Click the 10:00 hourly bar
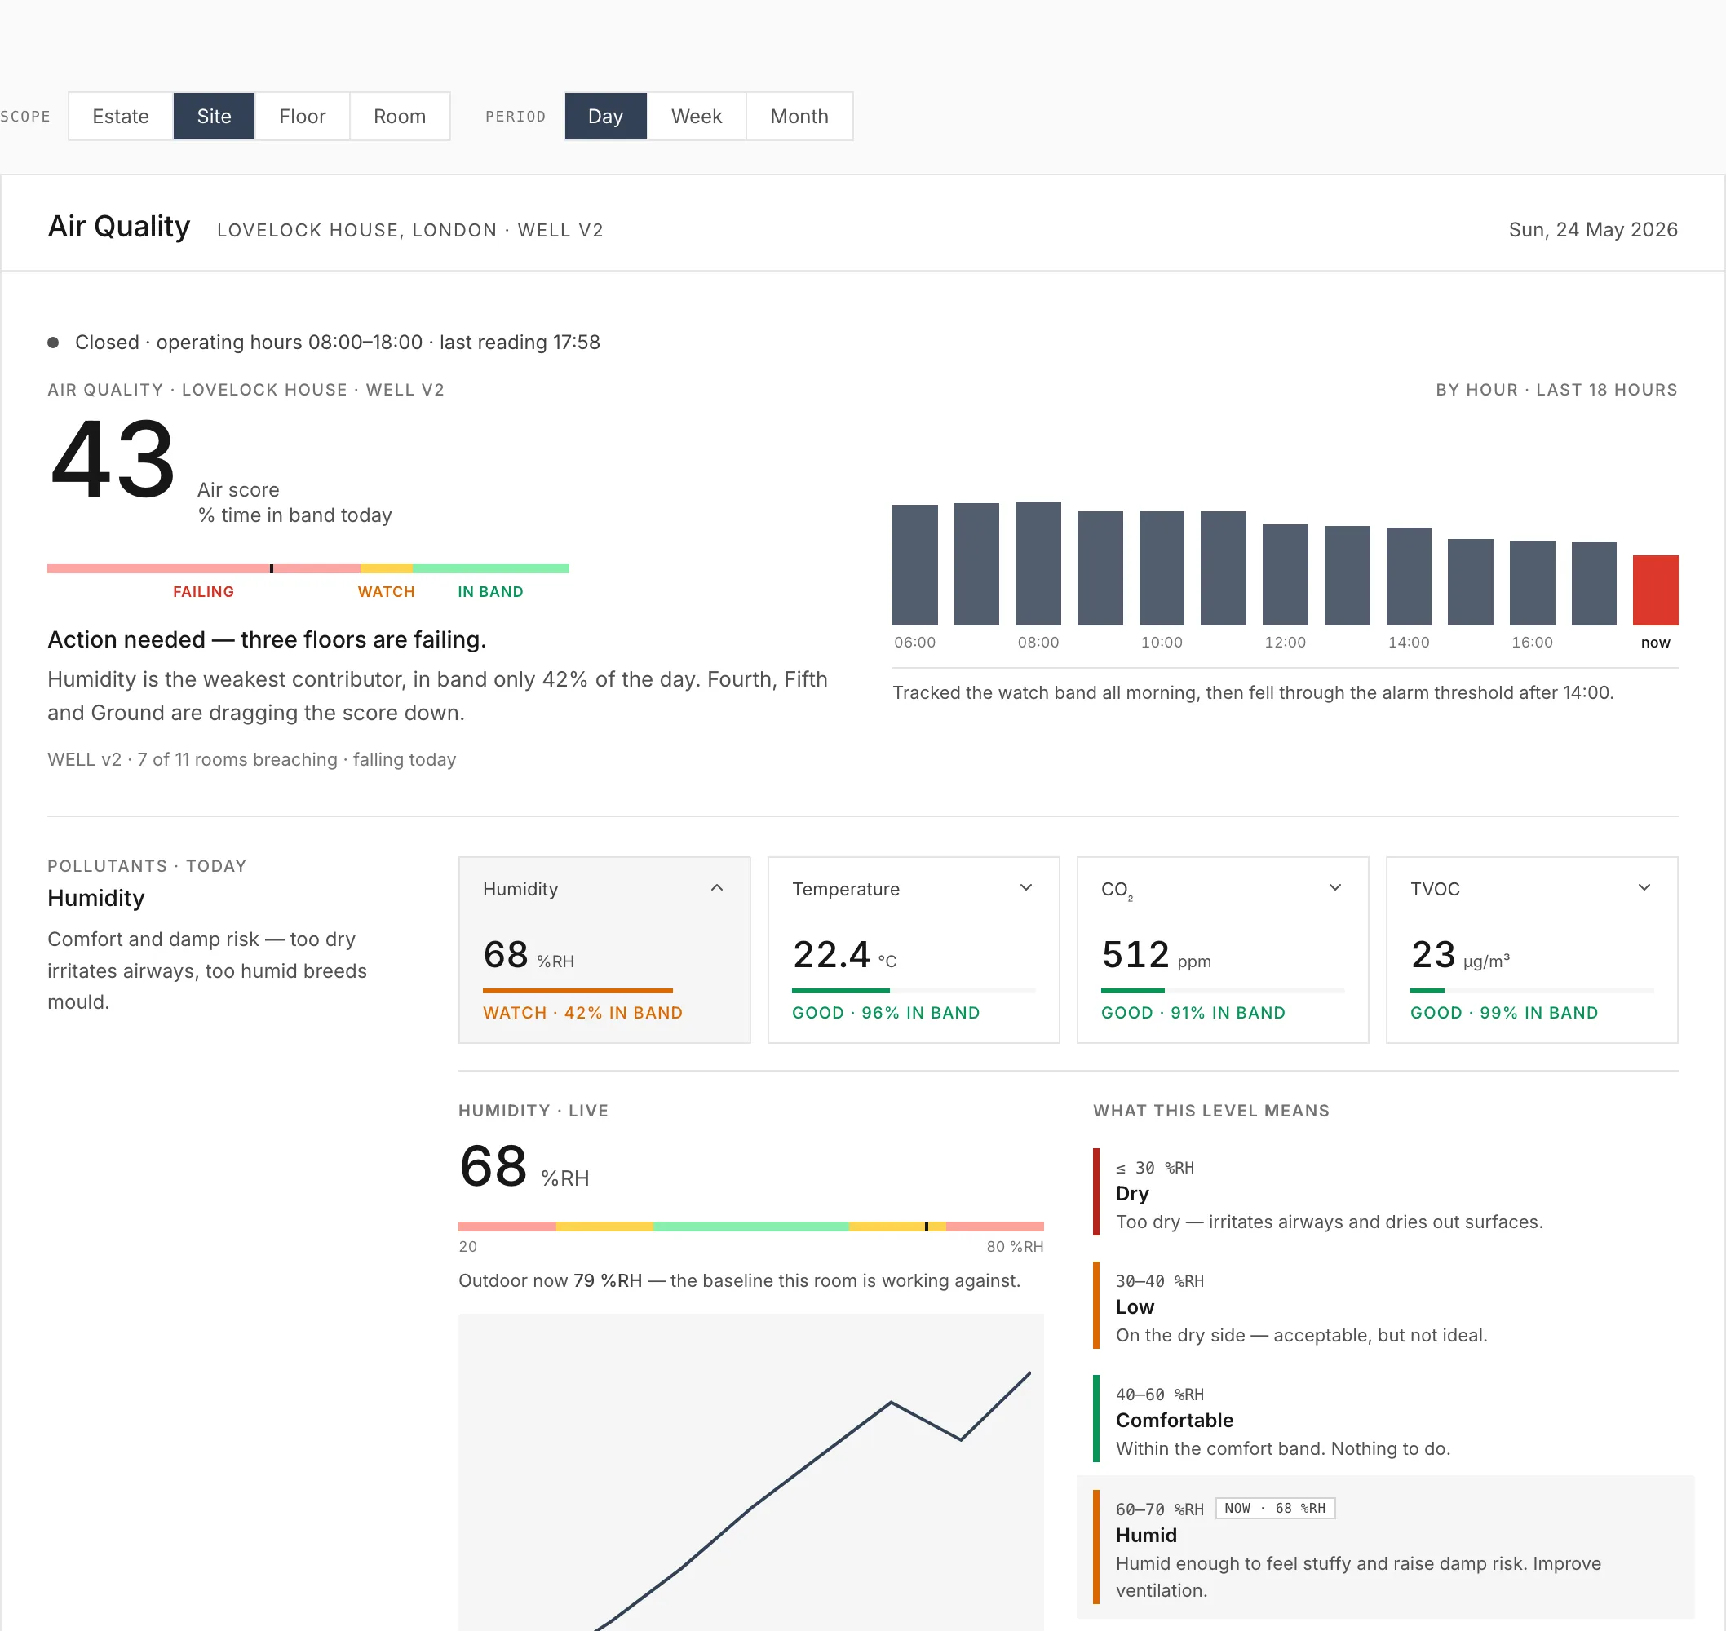Screen dimensions: 1726x1631 [1162, 568]
